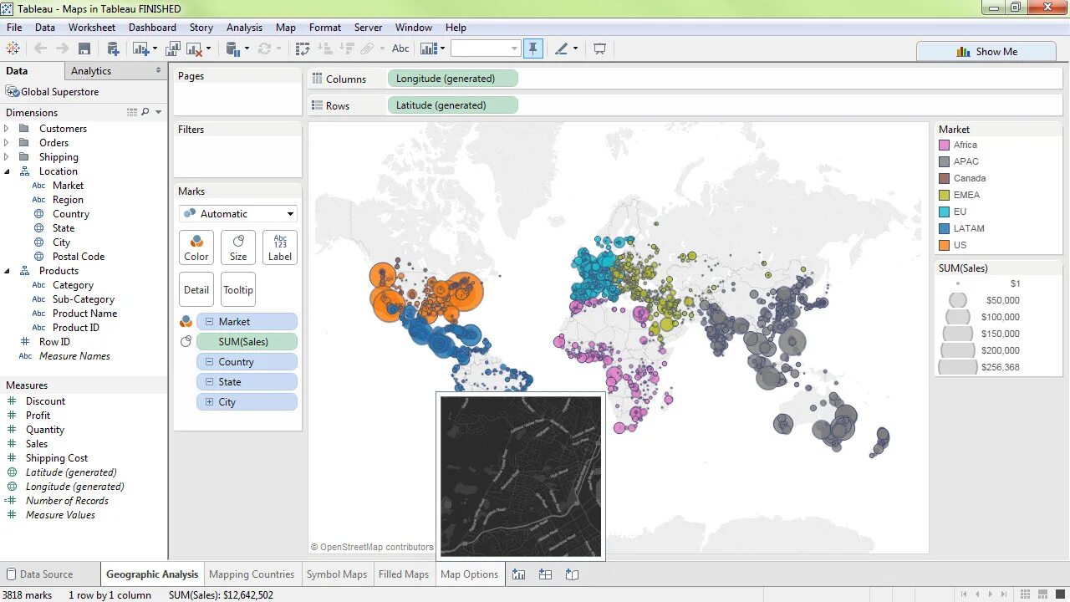Open the Show Me panel
The image size is (1070, 602).
pyautogui.click(x=986, y=51)
